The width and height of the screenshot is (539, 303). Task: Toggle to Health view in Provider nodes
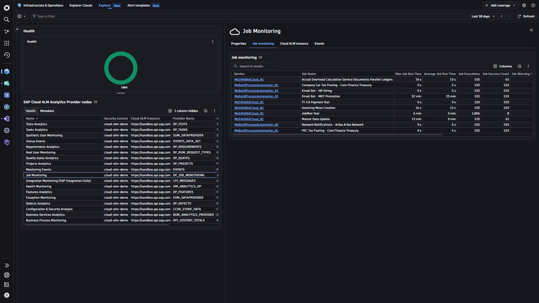pyautogui.click(x=31, y=111)
